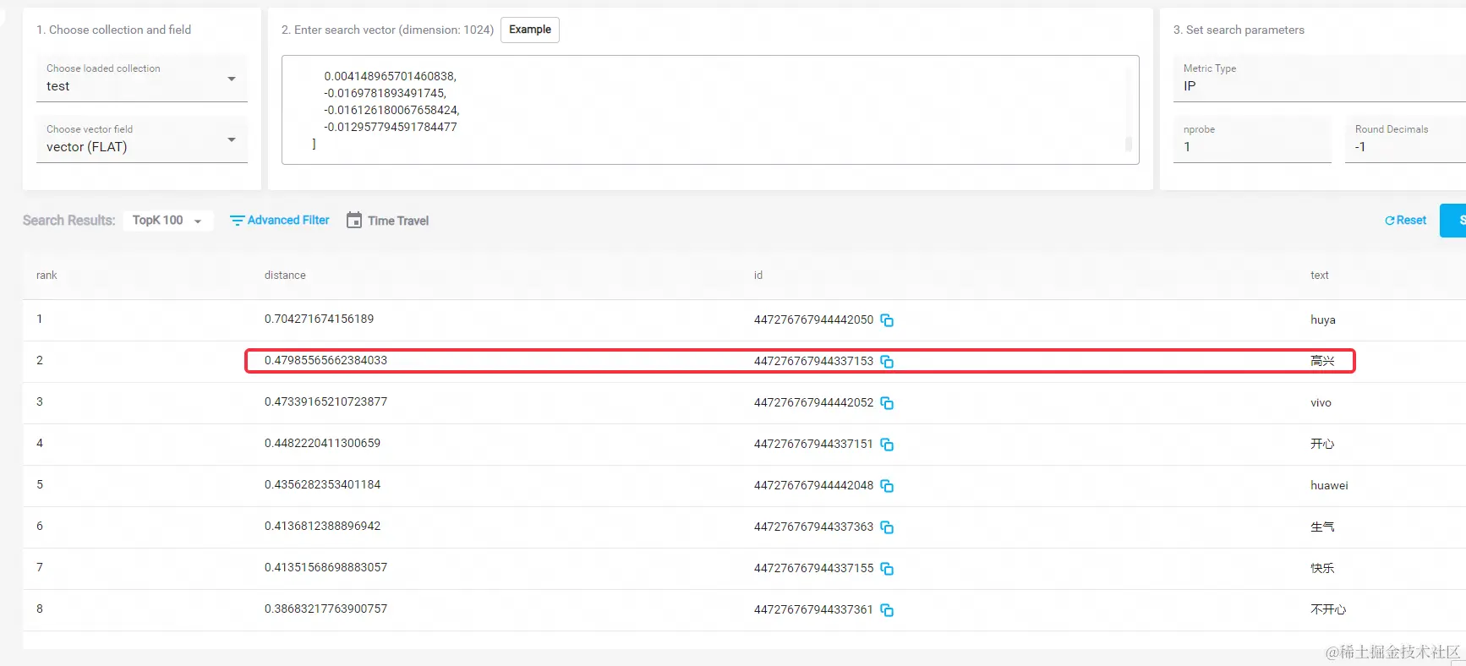Select distance value 0.41351568698883057

tap(325, 568)
